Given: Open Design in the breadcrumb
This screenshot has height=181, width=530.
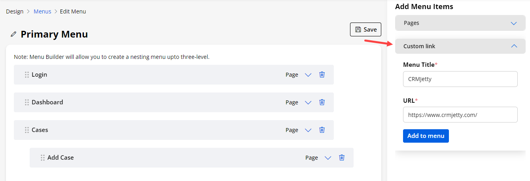Looking at the screenshot, I should tap(15, 11).
